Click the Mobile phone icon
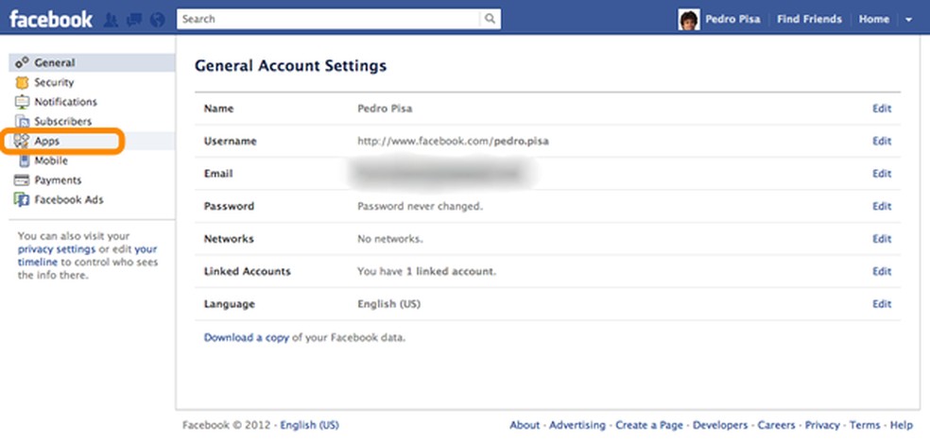Image resolution: width=930 pixels, height=441 pixels. coord(25,161)
